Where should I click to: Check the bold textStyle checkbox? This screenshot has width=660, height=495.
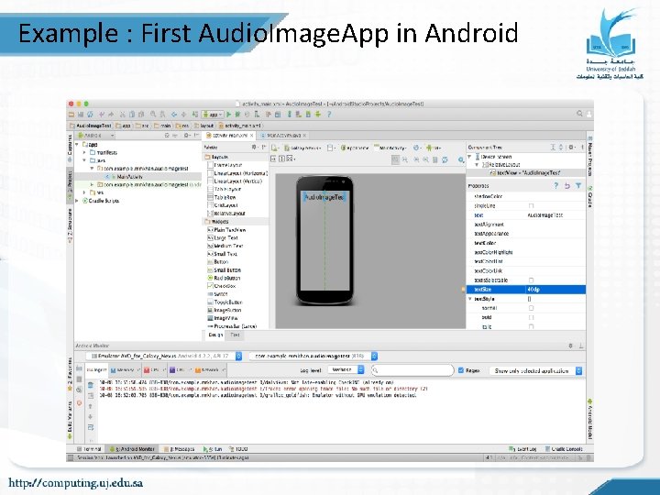[531, 317]
